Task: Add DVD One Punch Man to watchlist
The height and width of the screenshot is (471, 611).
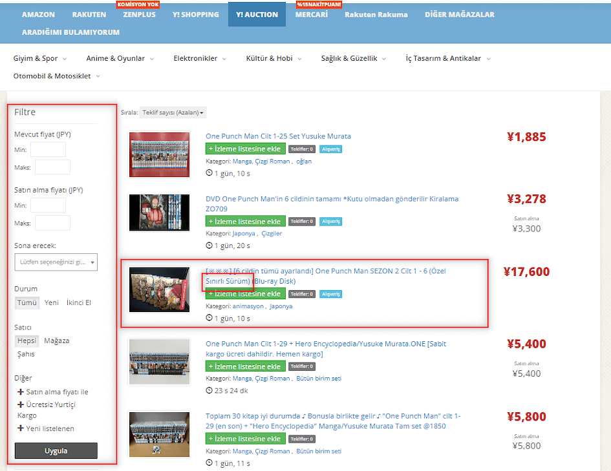Action: pos(245,222)
